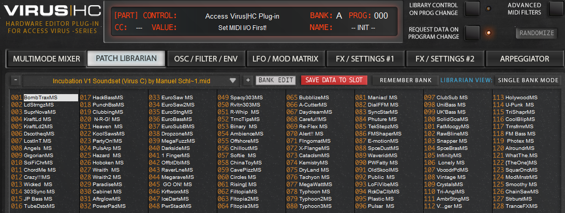Click SAVE DATA TO SLOT button
The height and width of the screenshot is (213, 565).
[334, 80]
